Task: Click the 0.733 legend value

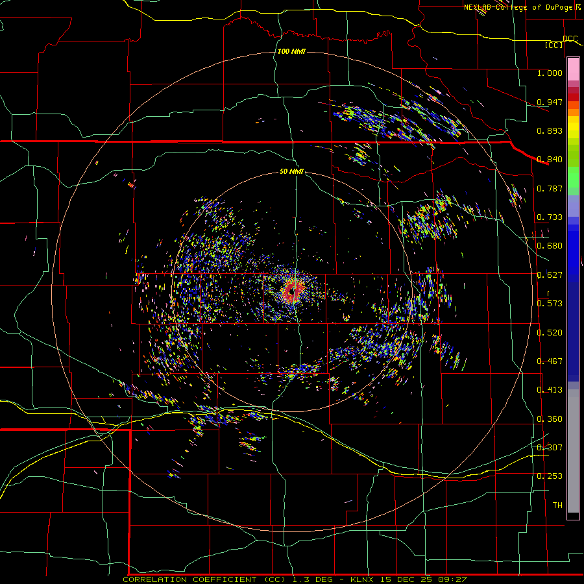Action: click(550, 217)
